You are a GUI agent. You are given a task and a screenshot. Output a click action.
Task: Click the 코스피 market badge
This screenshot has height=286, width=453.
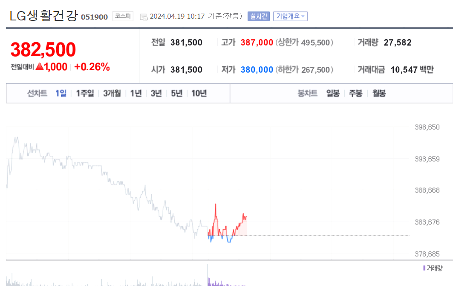(x=123, y=16)
